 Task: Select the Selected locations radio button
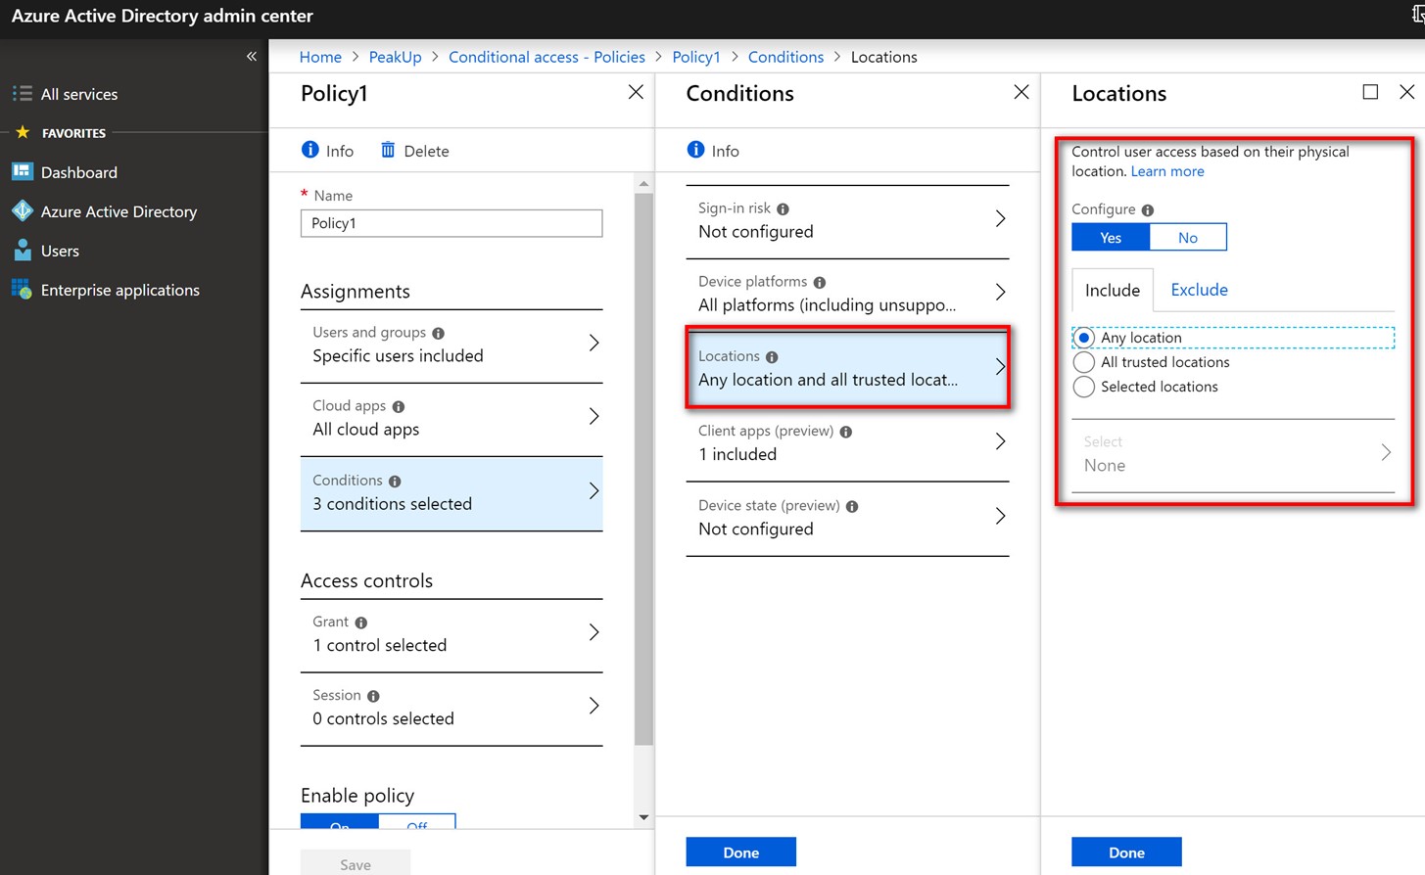coord(1084,387)
